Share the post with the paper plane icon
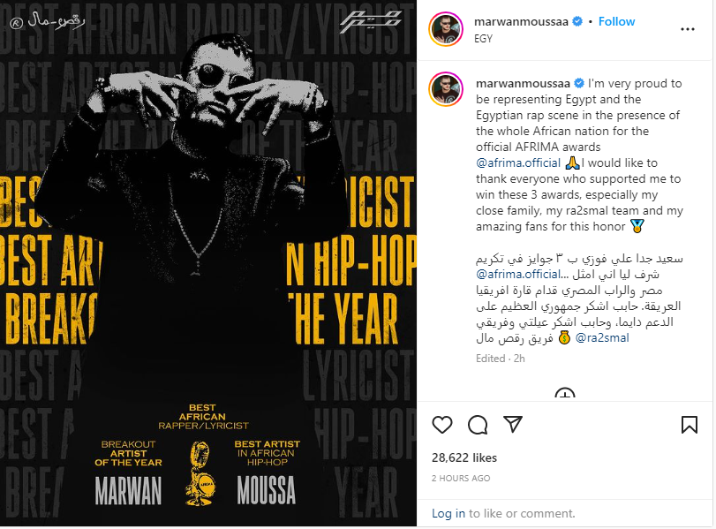The image size is (716, 529). click(513, 425)
